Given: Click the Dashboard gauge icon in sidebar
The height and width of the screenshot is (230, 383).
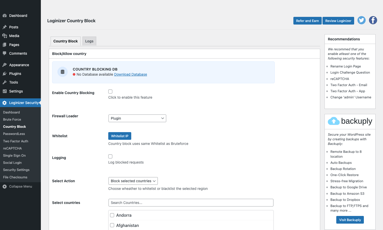Looking at the screenshot, I should [x=5, y=16].
